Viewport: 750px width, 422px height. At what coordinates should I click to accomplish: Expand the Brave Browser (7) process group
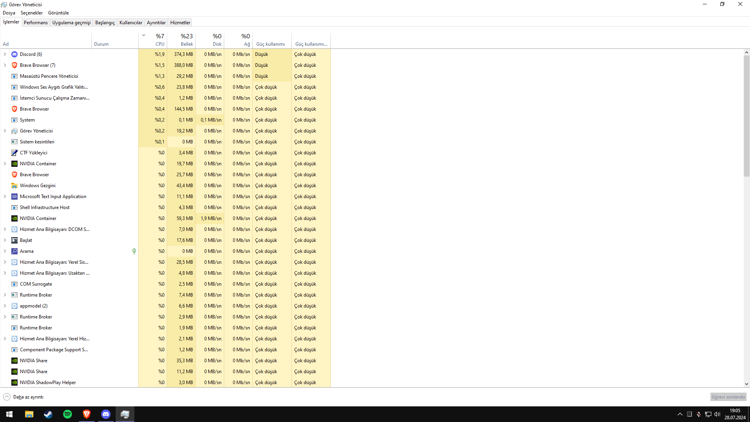(x=5, y=65)
